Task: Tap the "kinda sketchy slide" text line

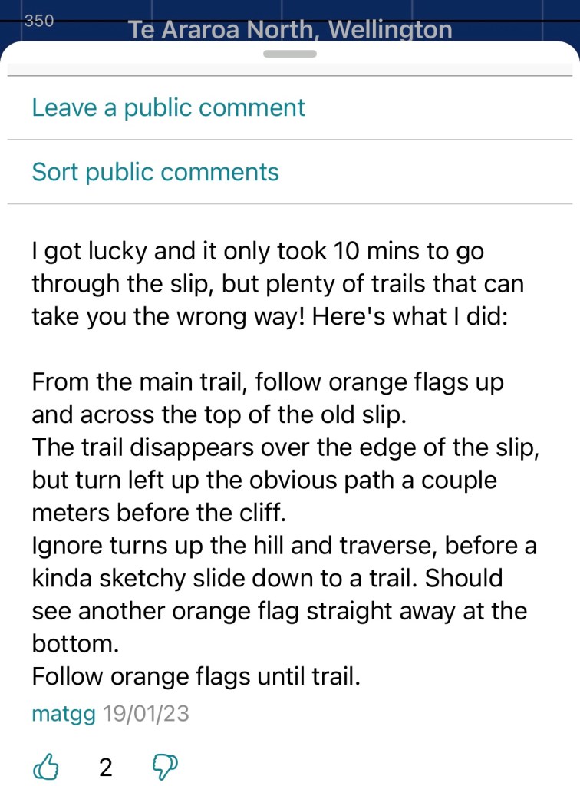Action: point(267,579)
